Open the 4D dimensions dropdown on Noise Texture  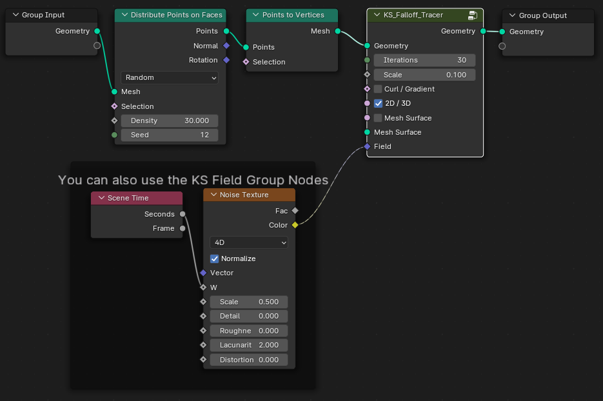pyautogui.click(x=249, y=242)
